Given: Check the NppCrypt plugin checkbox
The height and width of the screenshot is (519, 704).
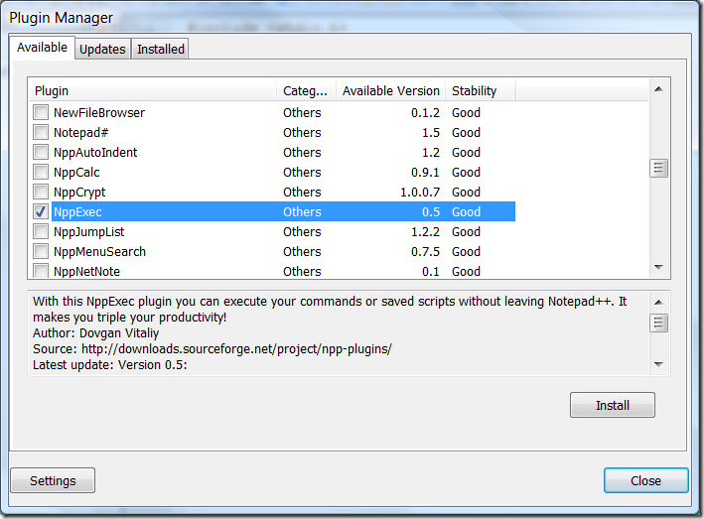Looking at the screenshot, I should 41,192.
